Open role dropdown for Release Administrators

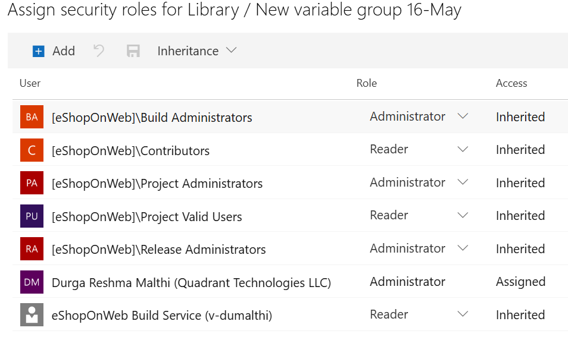(x=463, y=248)
